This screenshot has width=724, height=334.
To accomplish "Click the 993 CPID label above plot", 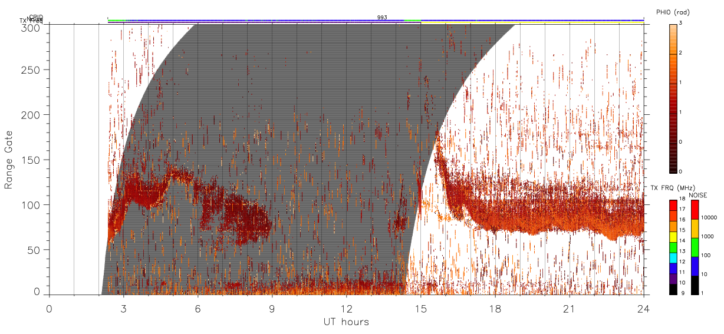I will click(x=382, y=18).
